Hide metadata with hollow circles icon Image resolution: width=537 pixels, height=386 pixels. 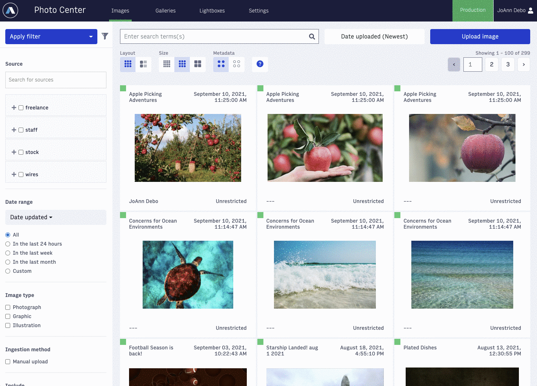coord(237,64)
